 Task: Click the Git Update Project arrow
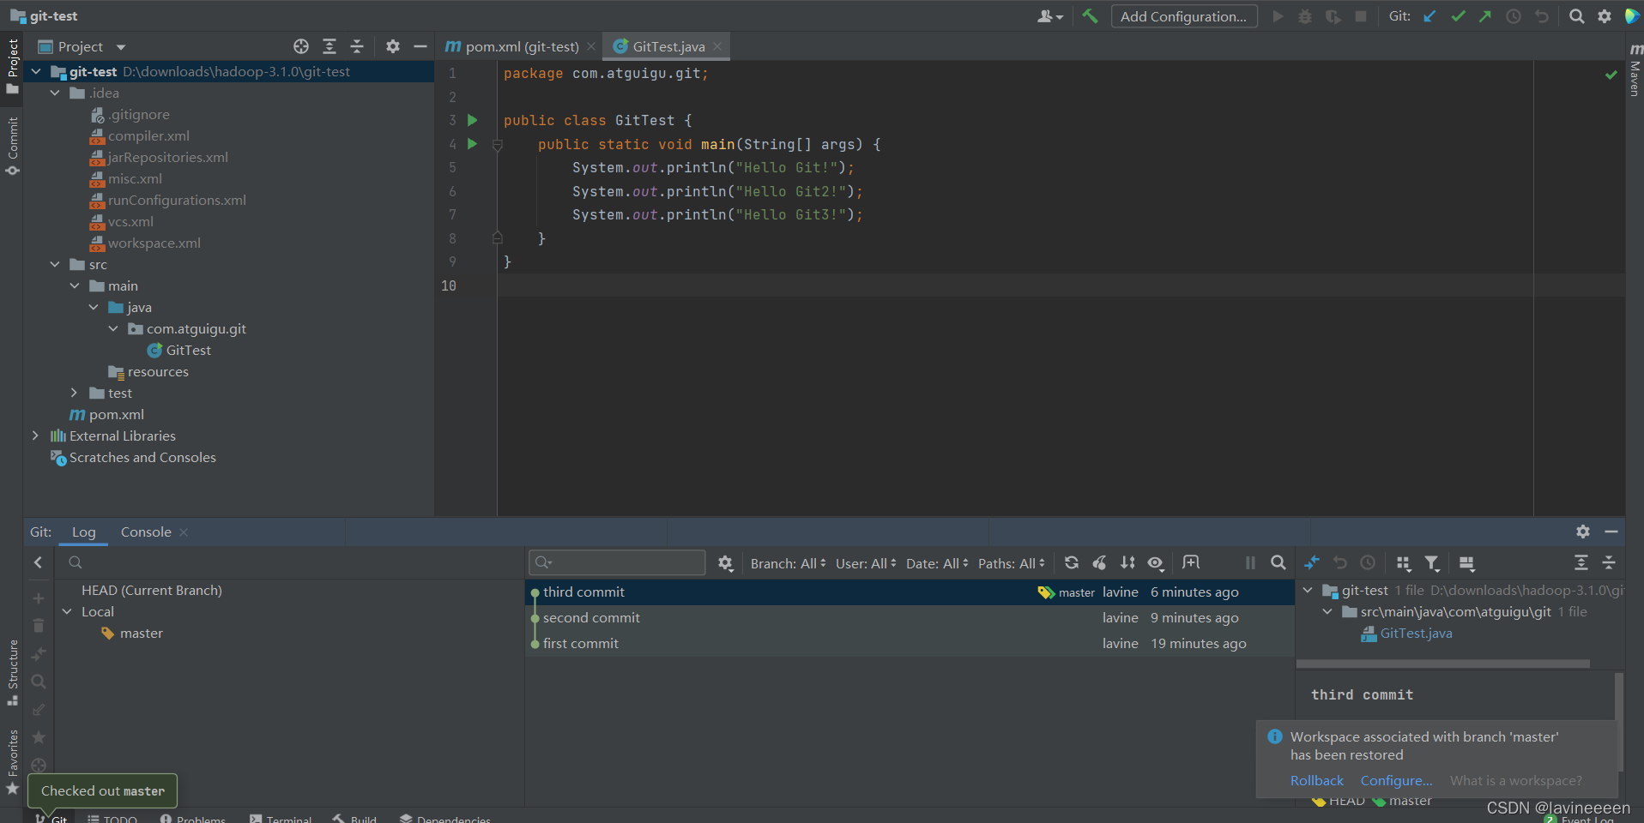[1429, 16]
